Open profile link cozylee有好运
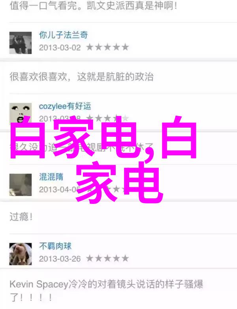The image size is (237, 309). click(x=65, y=106)
